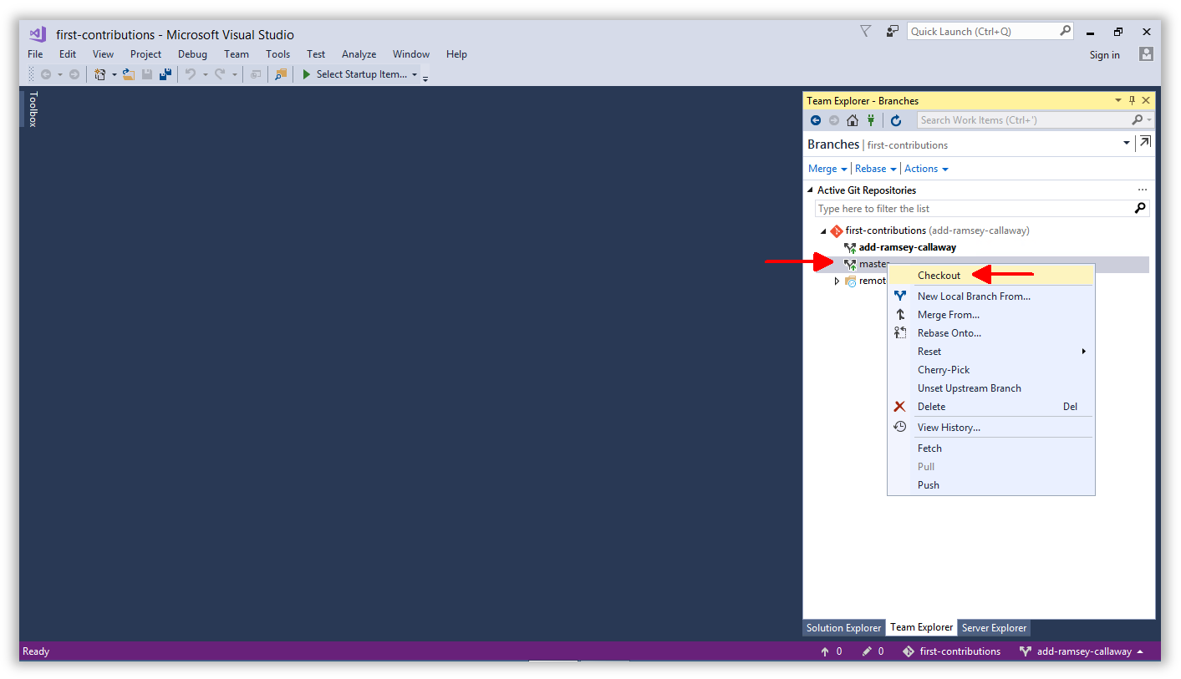Close the Team Explorer panel
The width and height of the screenshot is (1181, 679).
pos(1146,100)
